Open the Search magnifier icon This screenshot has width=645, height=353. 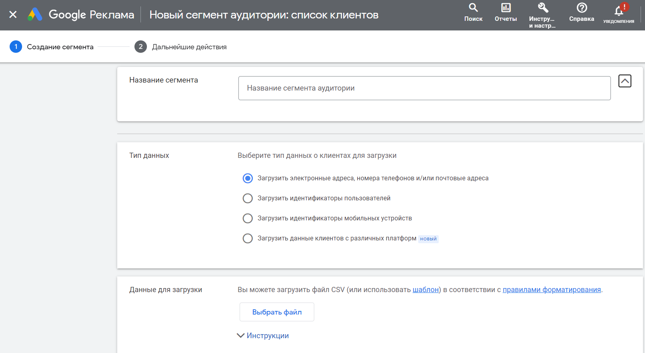coord(473,8)
